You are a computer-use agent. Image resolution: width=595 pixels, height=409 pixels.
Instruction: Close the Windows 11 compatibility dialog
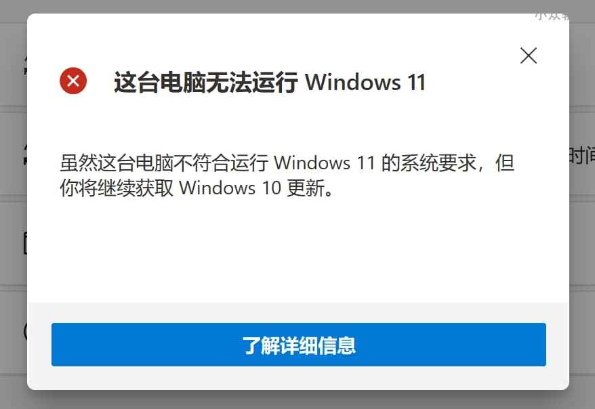(x=528, y=56)
